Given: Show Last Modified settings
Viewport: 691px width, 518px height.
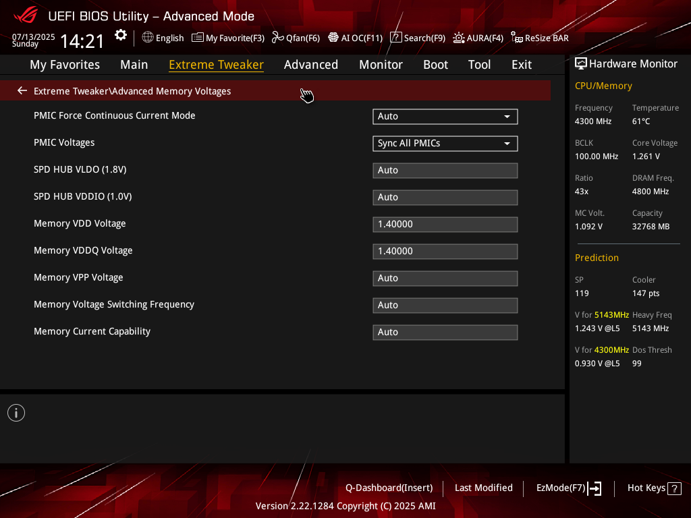Looking at the screenshot, I should (483, 488).
